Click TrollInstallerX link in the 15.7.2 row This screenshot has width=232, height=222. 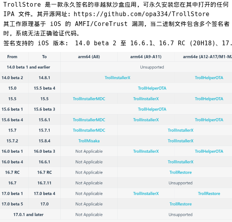(181, 141)
